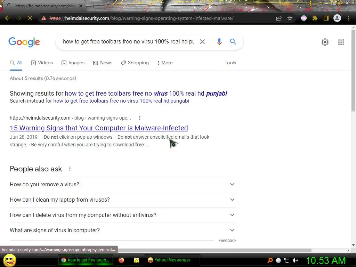Expand 'How can I delete virus without antivirus?'

tap(123, 215)
